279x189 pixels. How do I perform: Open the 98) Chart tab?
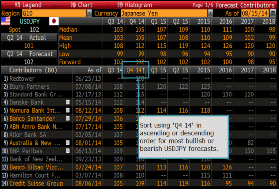81,5
